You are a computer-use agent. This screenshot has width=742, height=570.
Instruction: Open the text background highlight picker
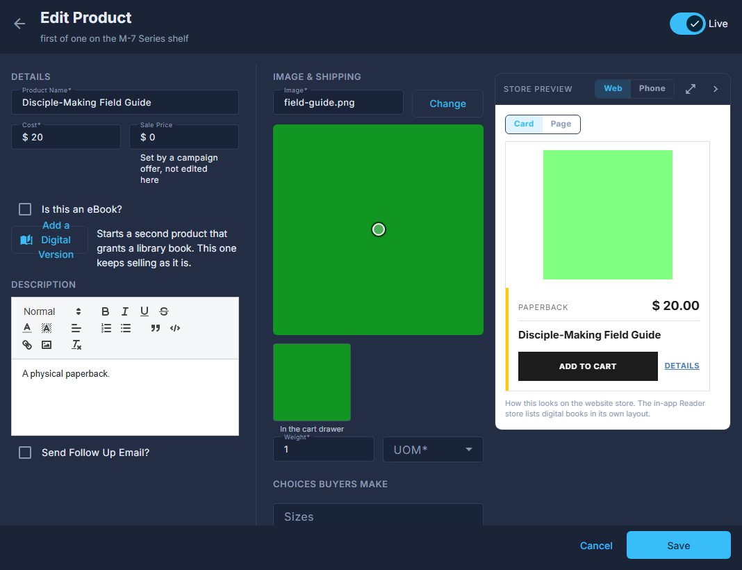(47, 328)
